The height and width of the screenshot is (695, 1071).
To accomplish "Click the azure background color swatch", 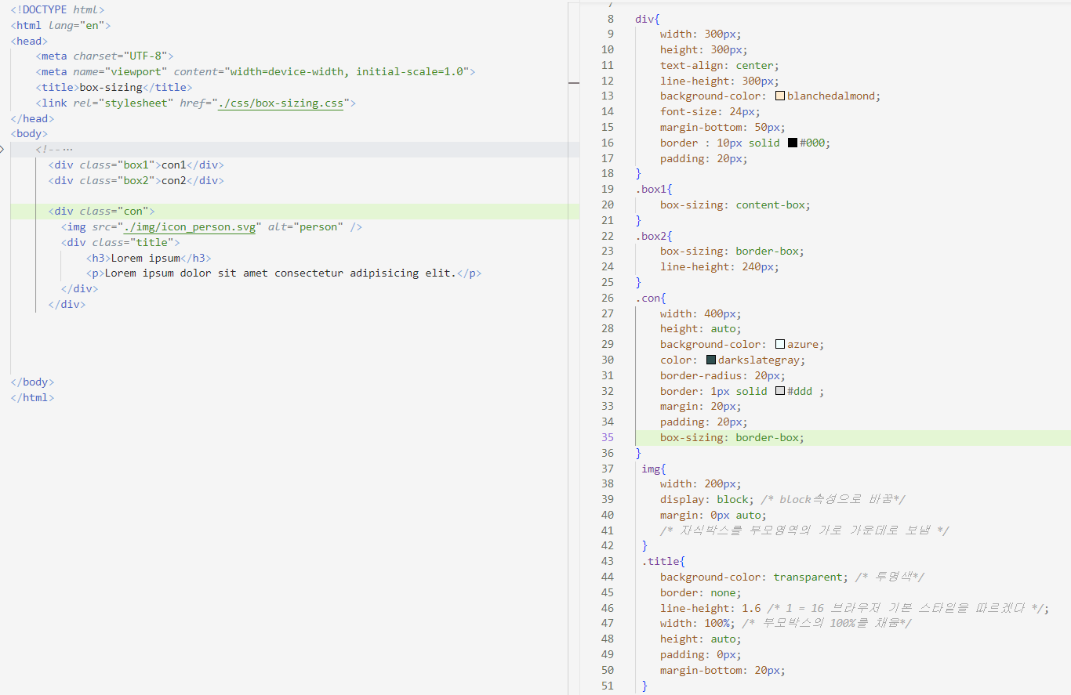I will (x=780, y=344).
